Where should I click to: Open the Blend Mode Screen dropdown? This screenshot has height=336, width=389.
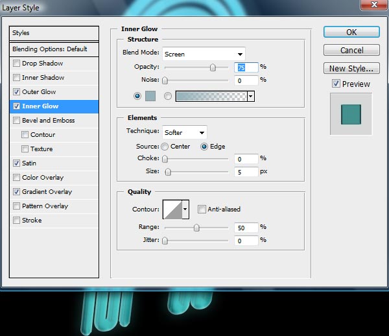204,54
